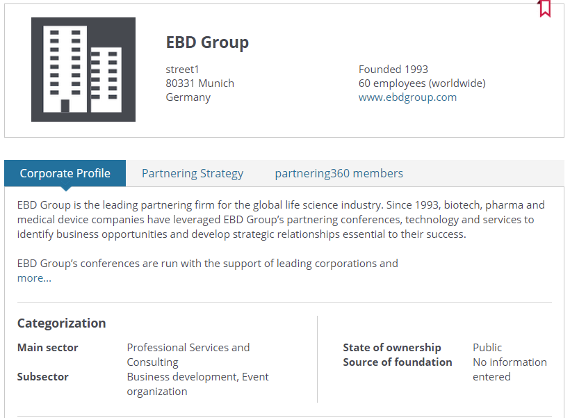The image size is (570, 418).
Task: Select the Subsector label
Action: click(x=42, y=376)
